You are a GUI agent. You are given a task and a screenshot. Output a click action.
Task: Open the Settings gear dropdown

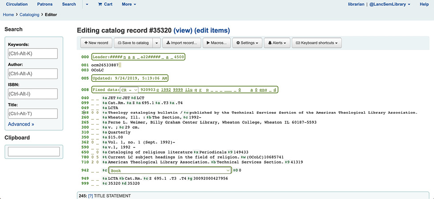(x=247, y=43)
